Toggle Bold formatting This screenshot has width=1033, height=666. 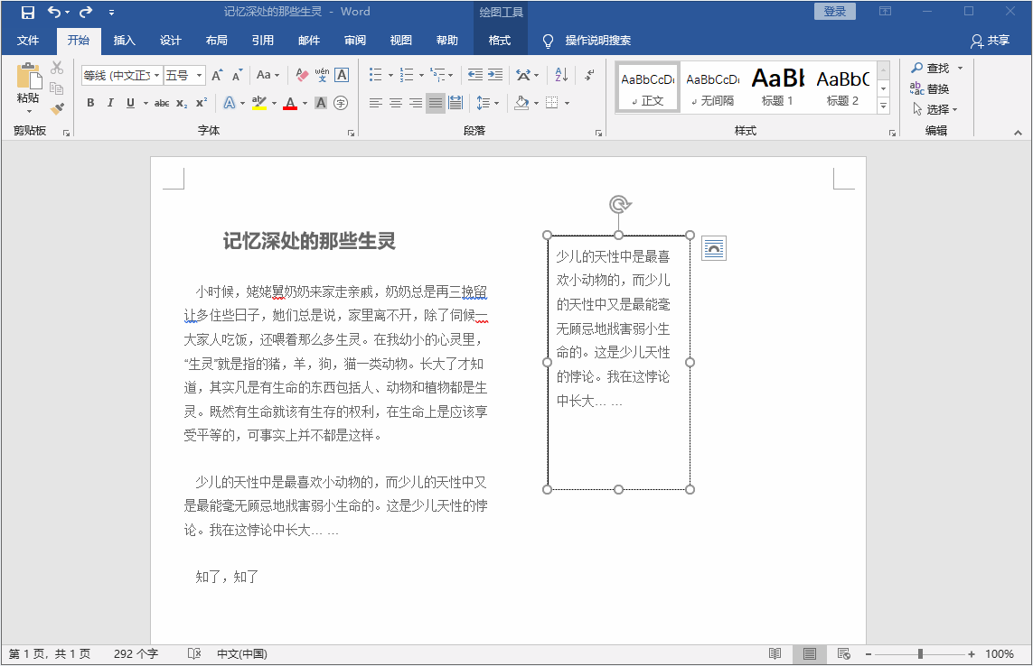(x=90, y=103)
